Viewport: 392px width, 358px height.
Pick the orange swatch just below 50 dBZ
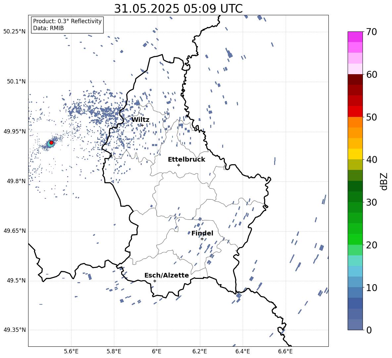355,122
